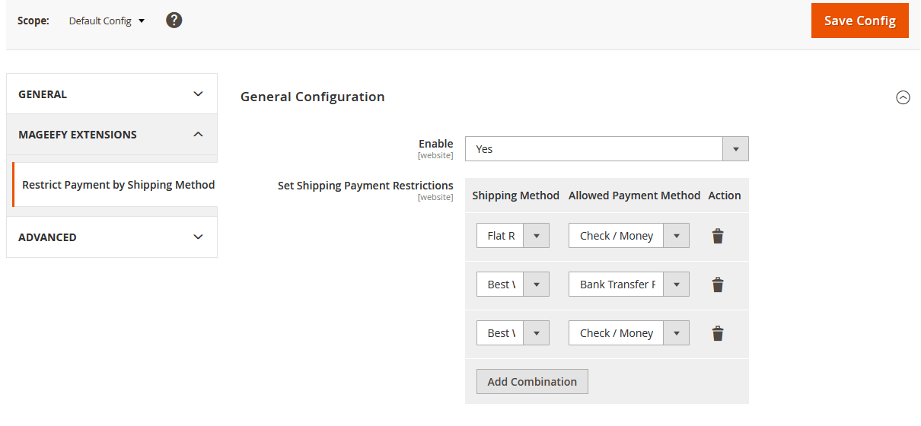
Task: Click the Save Config button
Action: 859,21
